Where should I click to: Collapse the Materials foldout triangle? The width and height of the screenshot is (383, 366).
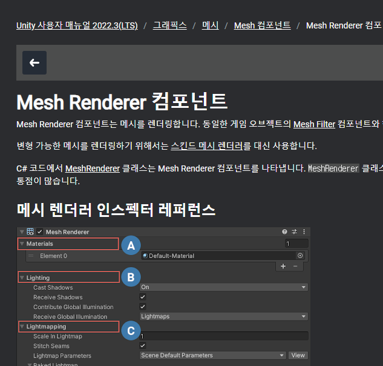click(x=22, y=244)
